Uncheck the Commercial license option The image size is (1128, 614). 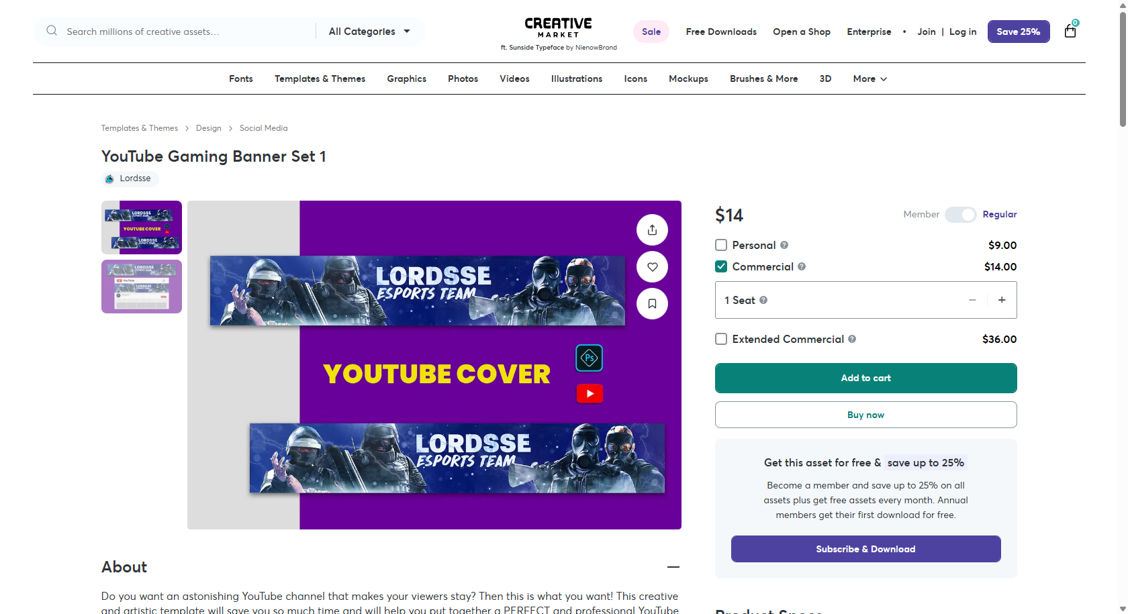[720, 266]
